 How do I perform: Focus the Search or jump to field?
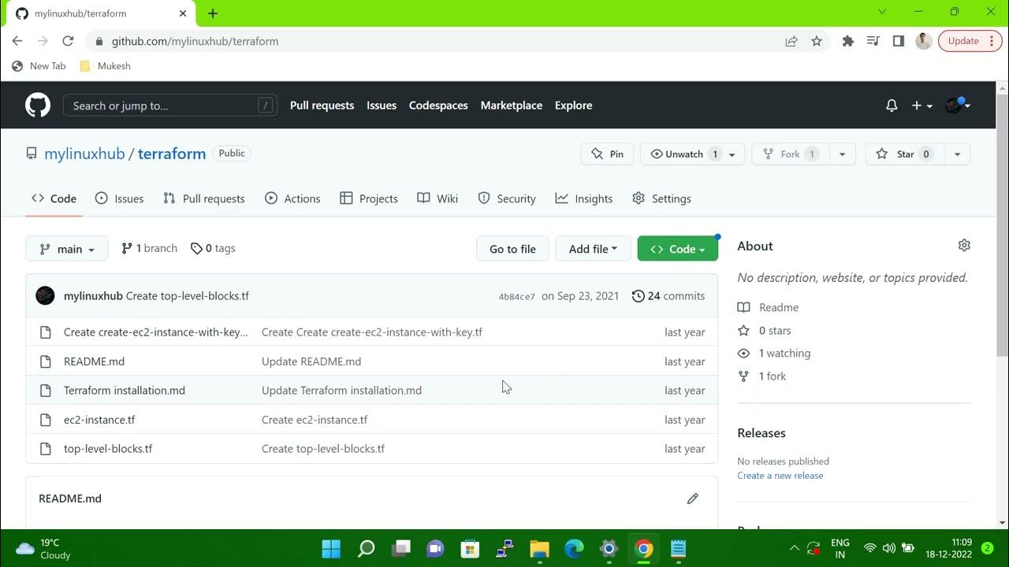(170, 106)
